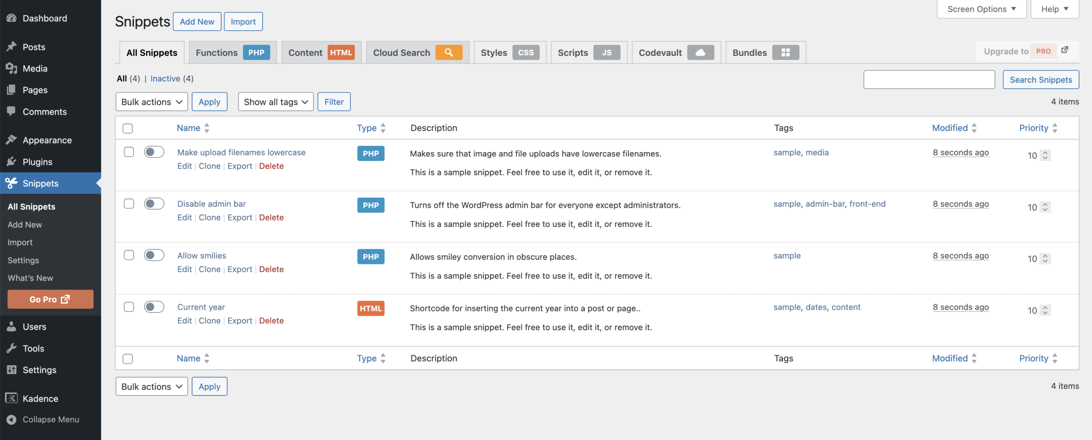Open the Dashboard gauge icon
Image resolution: width=1092 pixels, height=440 pixels.
tap(11, 18)
